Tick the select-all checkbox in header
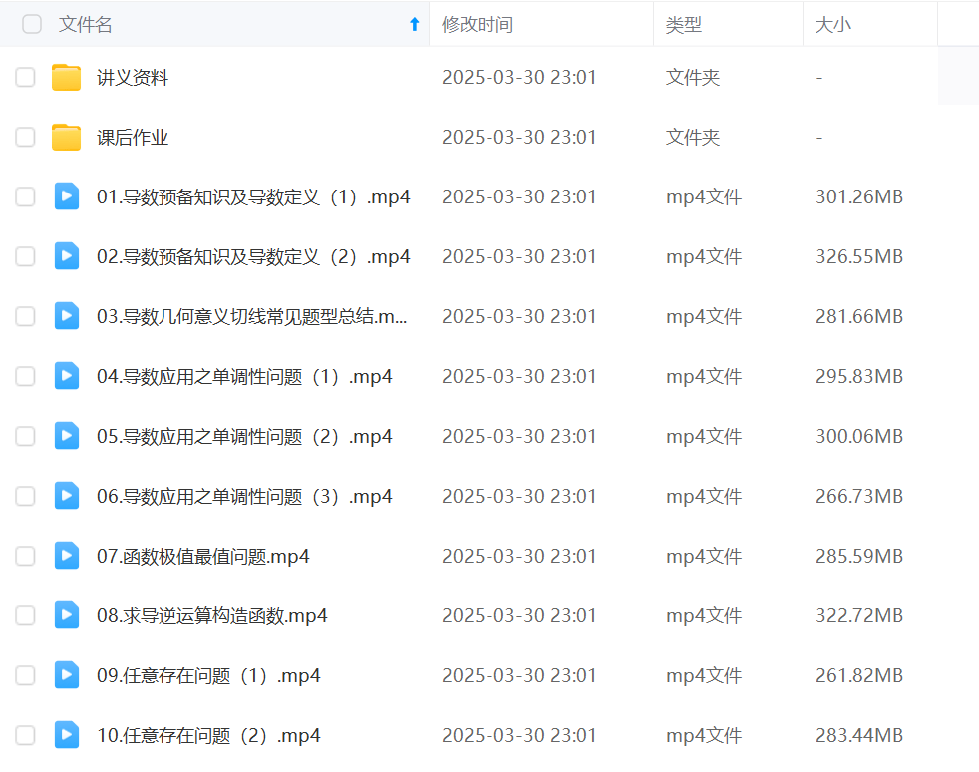This screenshot has height=772, width=979. pos(32,24)
